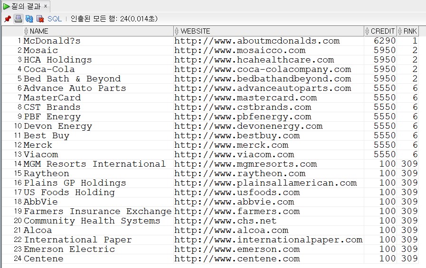Image resolution: width=426 pixels, height=268 pixels.
Task: Select the Coca-Cola name cell
Action: pyautogui.click(x=98, y=70)
